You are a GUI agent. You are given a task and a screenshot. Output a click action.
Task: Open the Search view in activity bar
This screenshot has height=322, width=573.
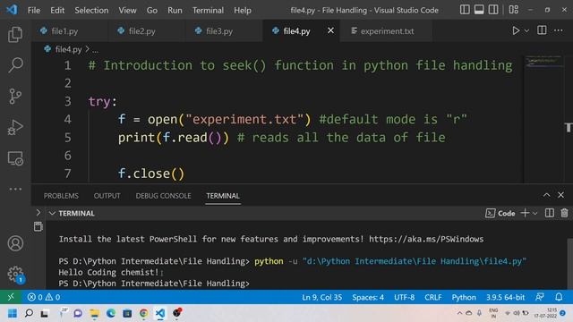(15, 65)
